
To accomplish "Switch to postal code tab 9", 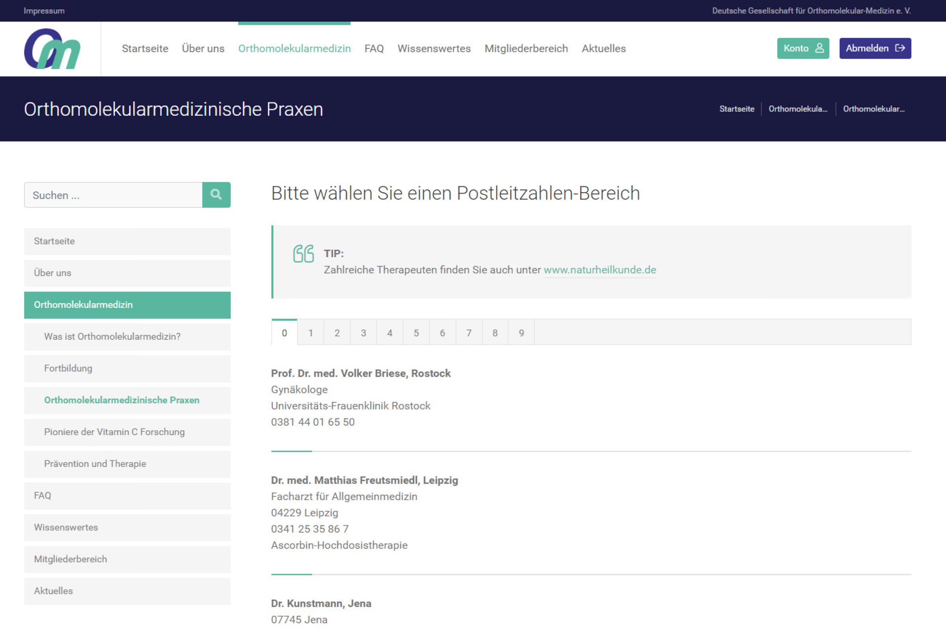I will coord(521,333).
